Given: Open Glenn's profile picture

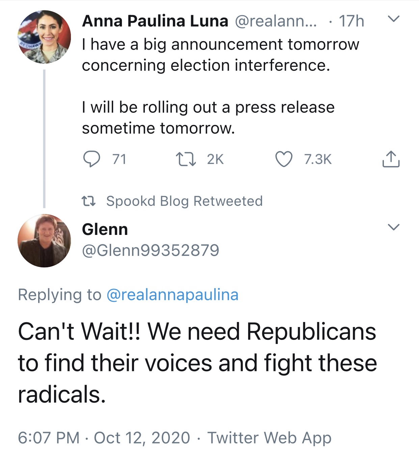Looking at the screenshot, I should click(x=44, y=241).
